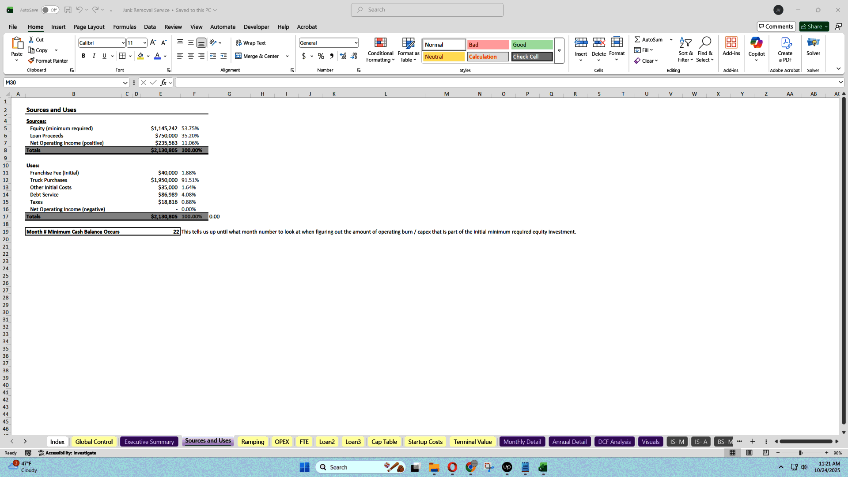Toggle AutoSave off switch to on
Screen dimensions: 848x477
tap(50, 9)
